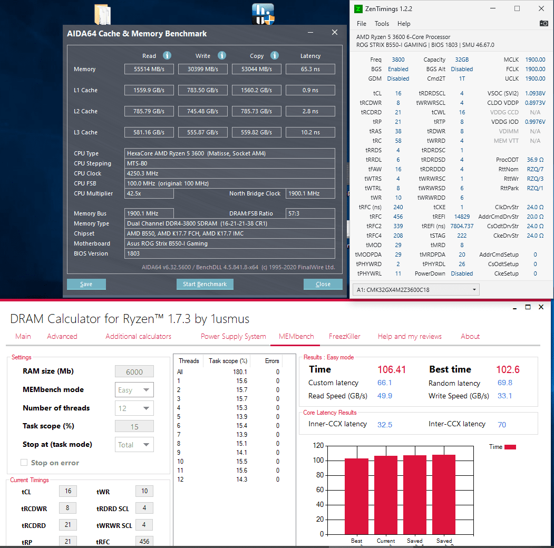Click the ProcODT value 36.9 Ω
Viewport: 554px width, 548px height.
(x=535, y=160)
